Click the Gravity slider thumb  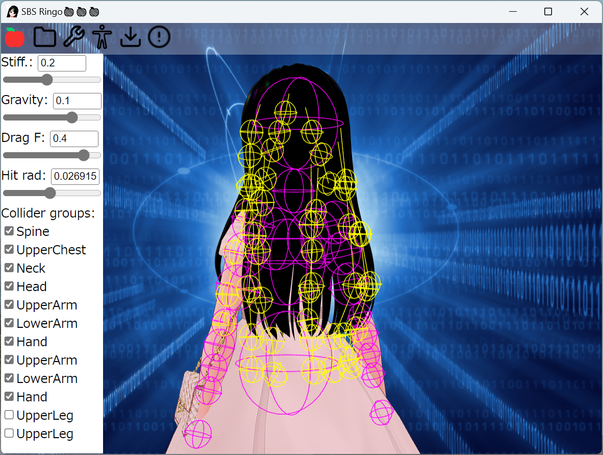72,117
